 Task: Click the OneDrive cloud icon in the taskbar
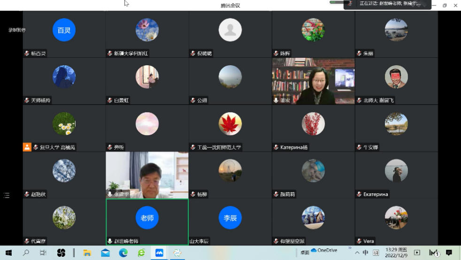tap(314, 250)
